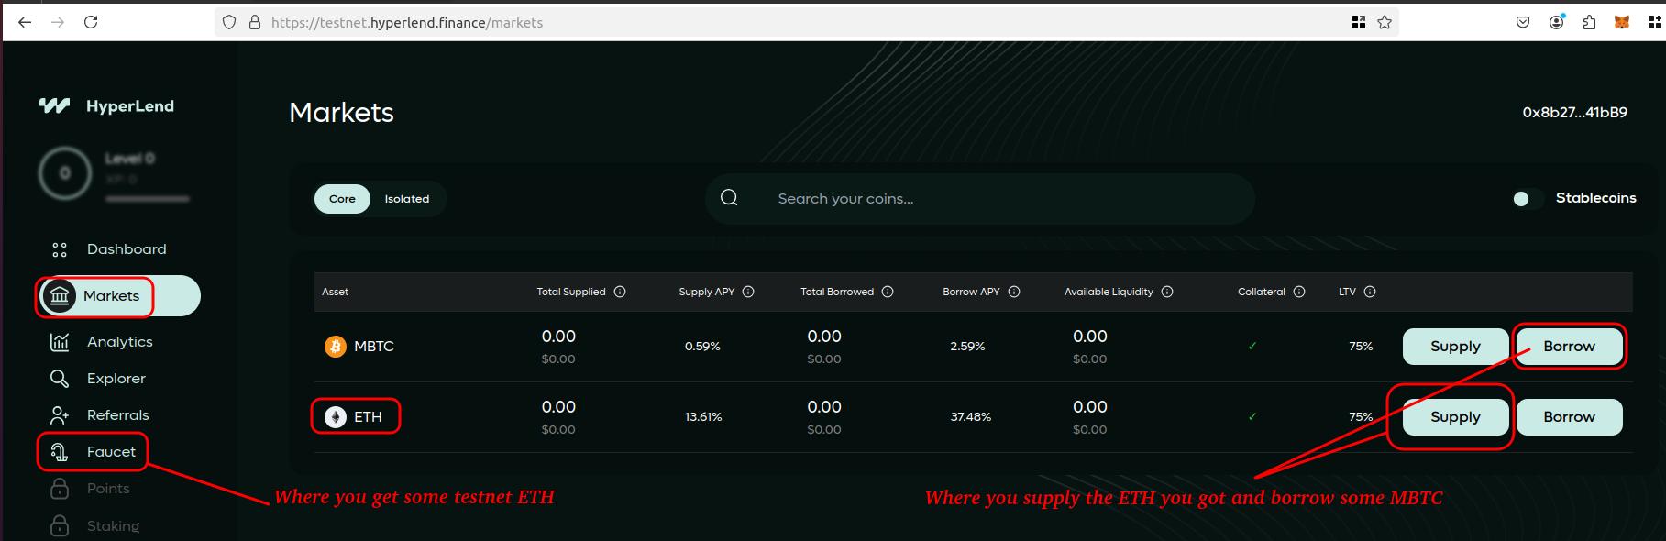Open the QR code icon in address bar

click(x=1359, y=22)
